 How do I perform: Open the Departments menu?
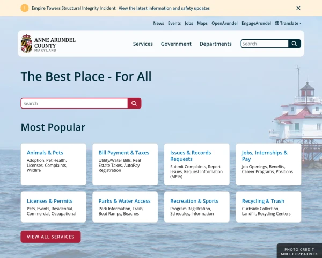click(x=216, y=44)
